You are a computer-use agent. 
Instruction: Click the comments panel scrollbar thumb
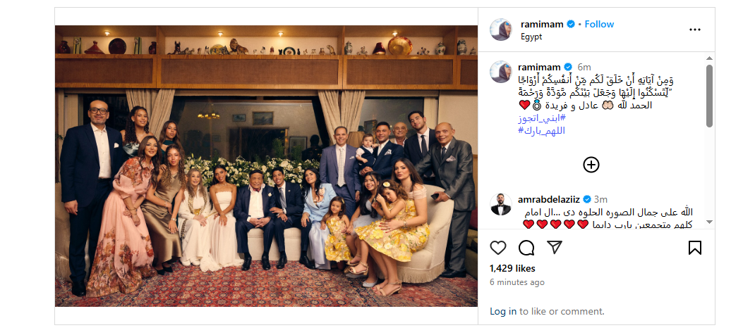709,95
